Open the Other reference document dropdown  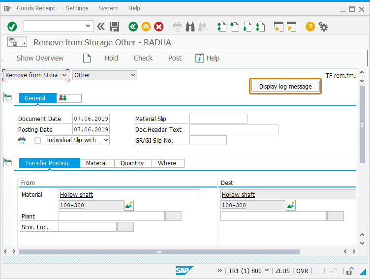(105, 75)
